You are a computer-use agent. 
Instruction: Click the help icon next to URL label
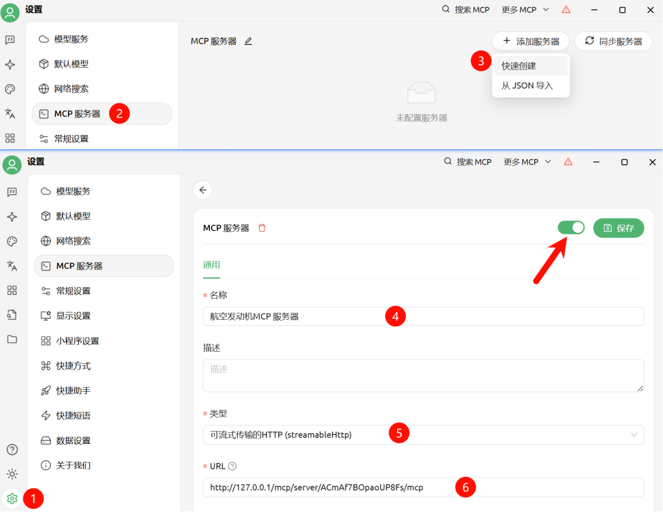point(232,466)
